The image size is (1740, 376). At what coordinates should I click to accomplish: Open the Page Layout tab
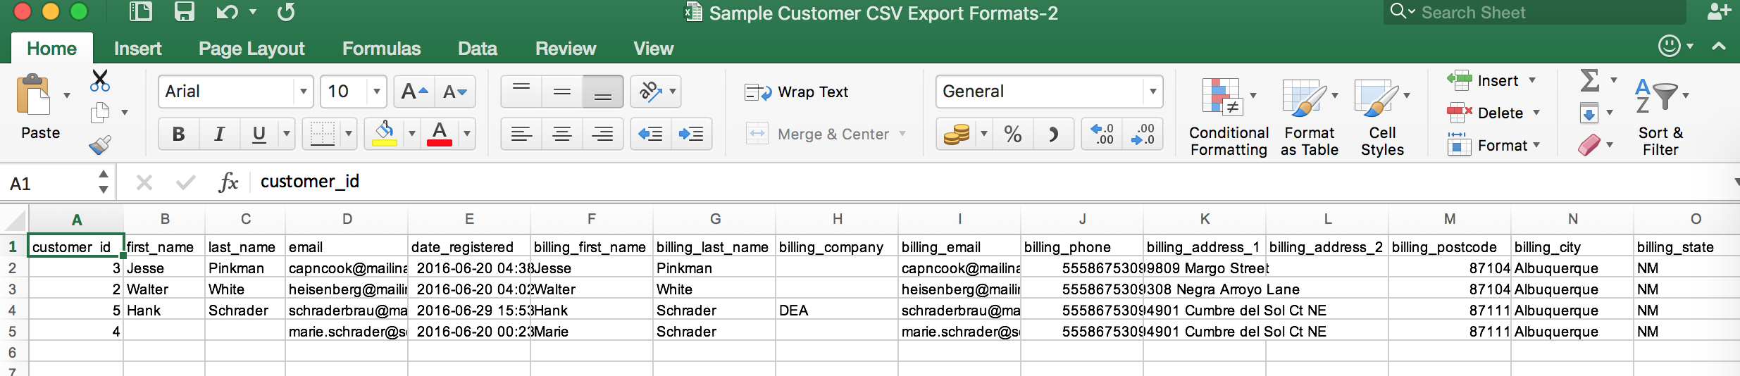coord(251,49)
